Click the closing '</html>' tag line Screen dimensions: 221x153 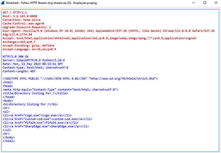click(x=9, y=141)
